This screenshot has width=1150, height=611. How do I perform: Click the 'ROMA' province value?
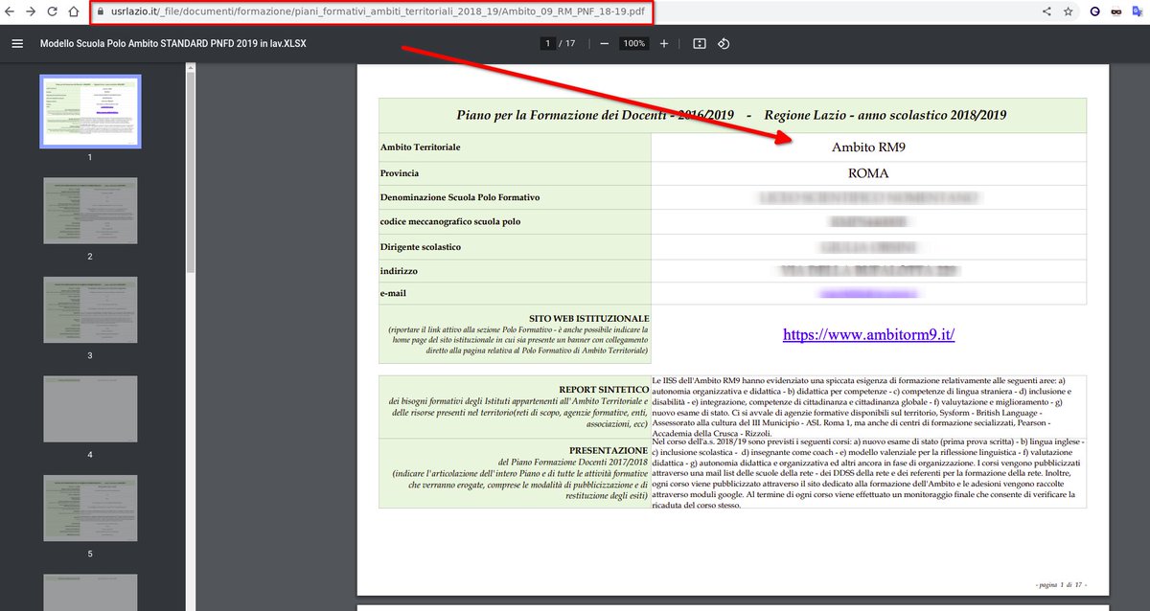(x=869, y=173)
